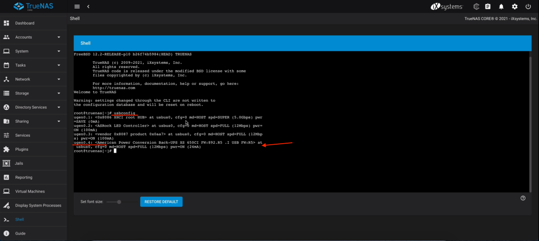Click the Accounts people icon
The height and width of the screenshot is (241, 539).
pos(6,37)
